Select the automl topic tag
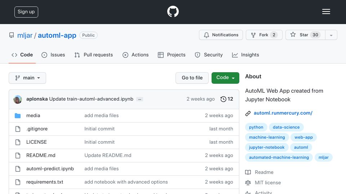 click(x=301, y=147)
